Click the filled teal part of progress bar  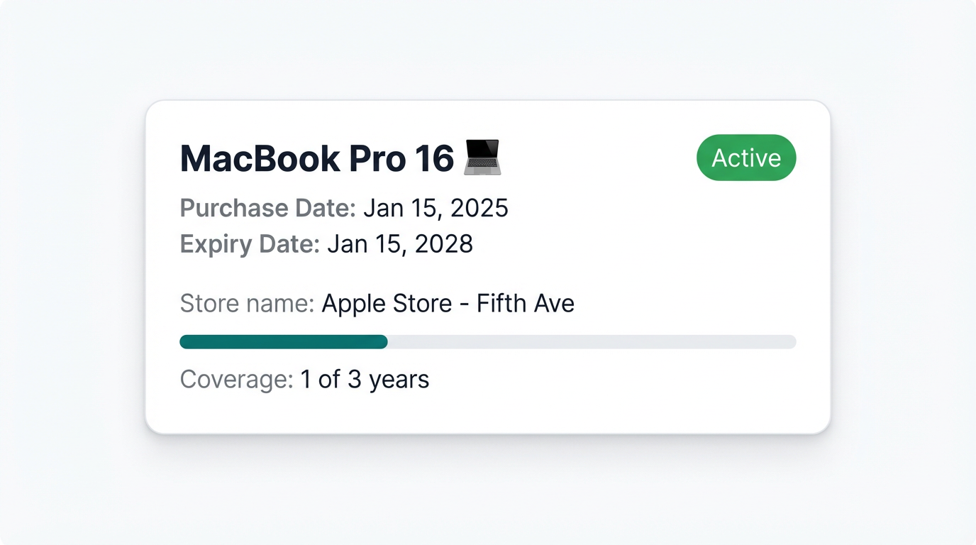click(284, 342)
